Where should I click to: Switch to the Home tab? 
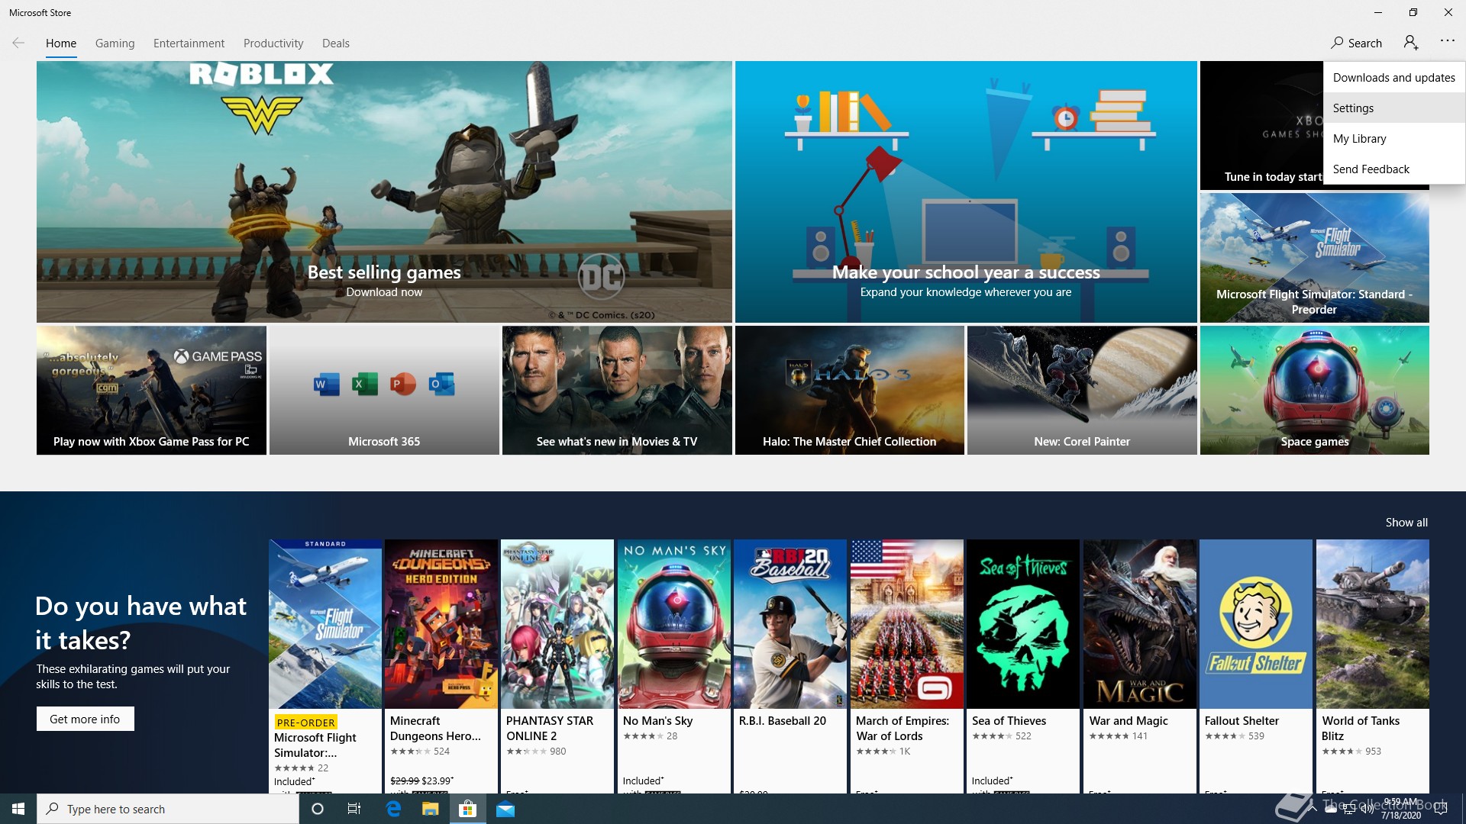61,43
